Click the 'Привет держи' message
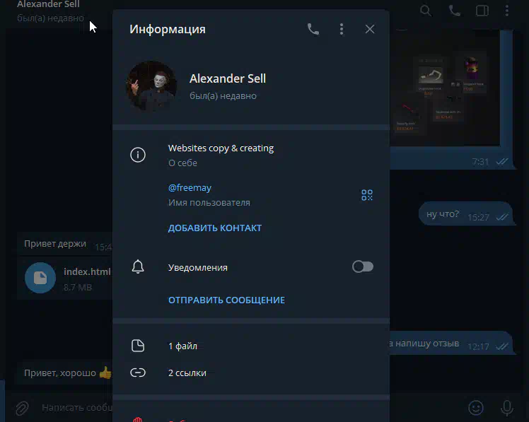Viewport: 529px width, 422px height. coord(65,244)
